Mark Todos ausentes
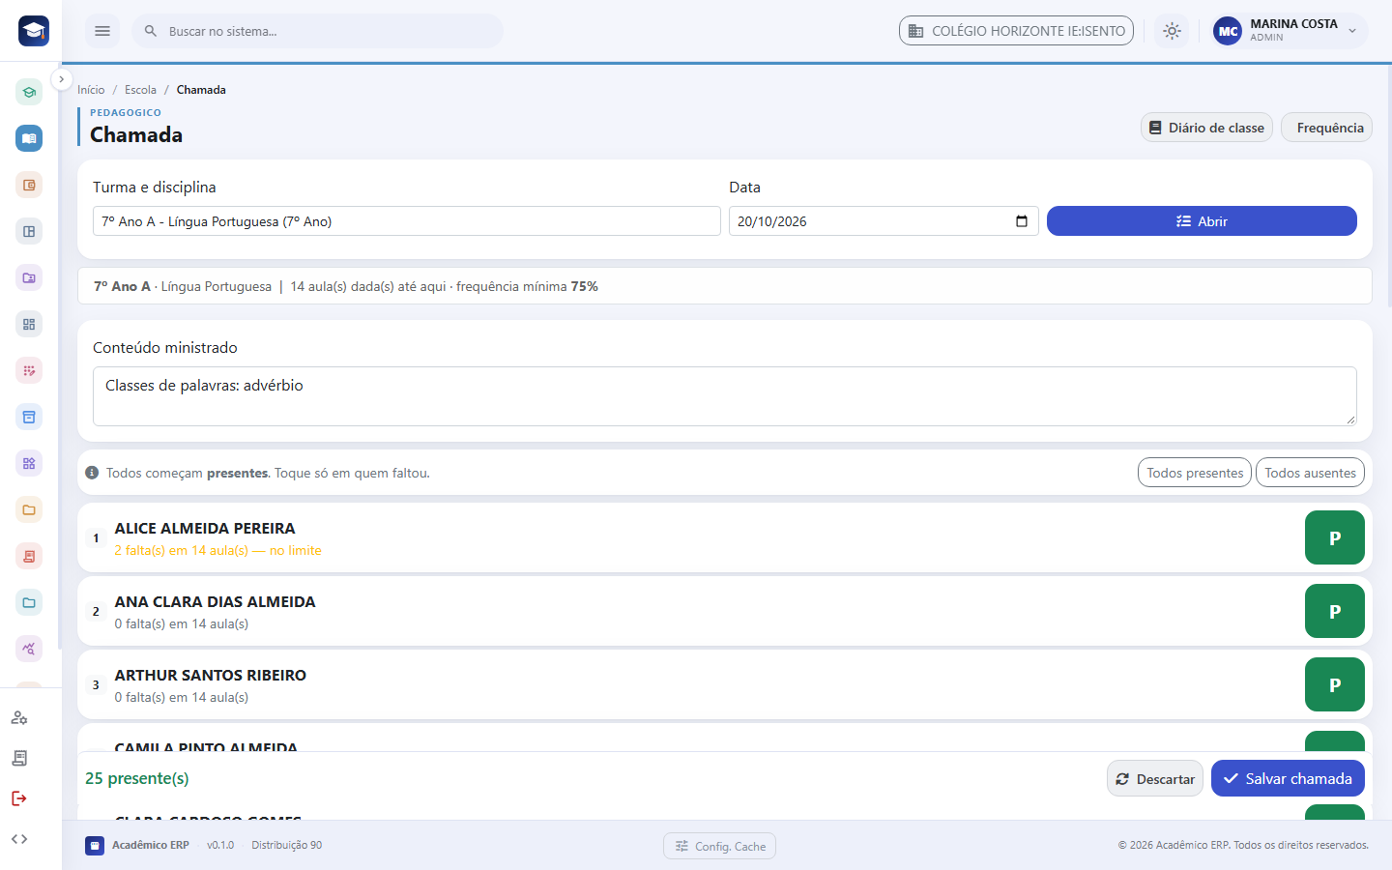This screenshot has width=1392, height=870. click(1310, 473)
